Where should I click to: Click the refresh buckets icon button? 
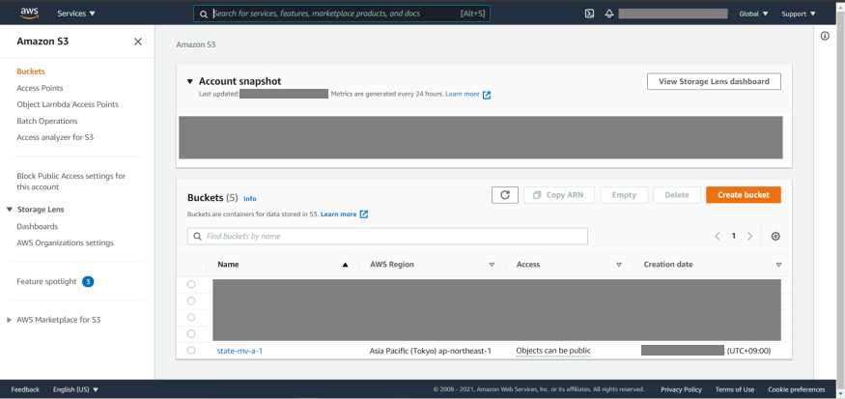504,195
